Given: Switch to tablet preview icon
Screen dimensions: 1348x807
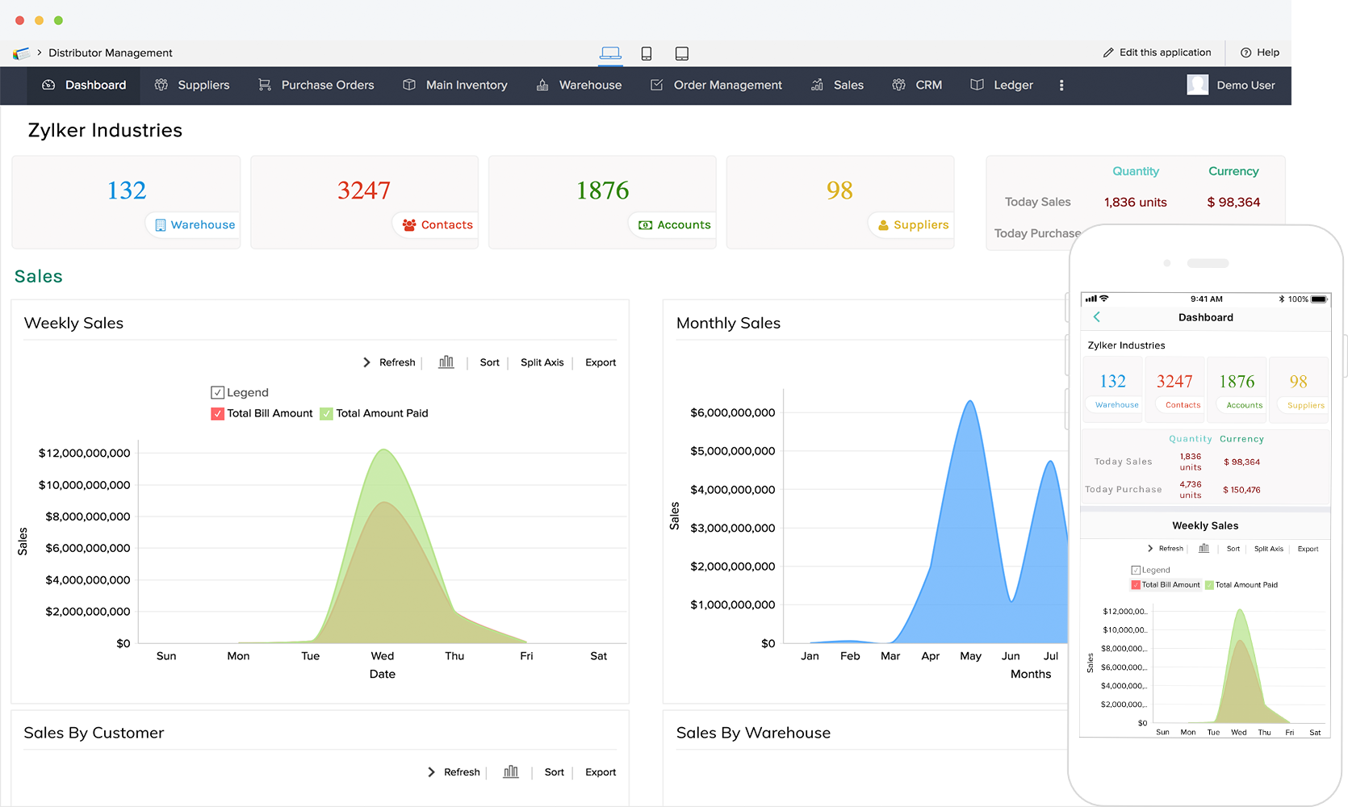Looking at the screenshot, I should (x=682, y=53).
